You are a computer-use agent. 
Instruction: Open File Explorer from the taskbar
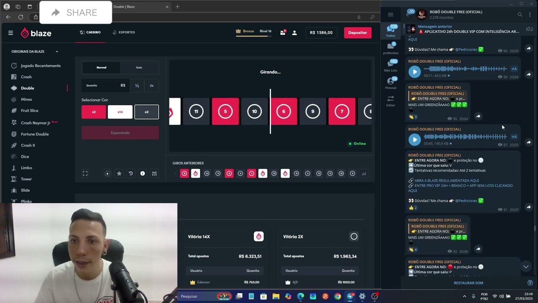click(276, 296)
